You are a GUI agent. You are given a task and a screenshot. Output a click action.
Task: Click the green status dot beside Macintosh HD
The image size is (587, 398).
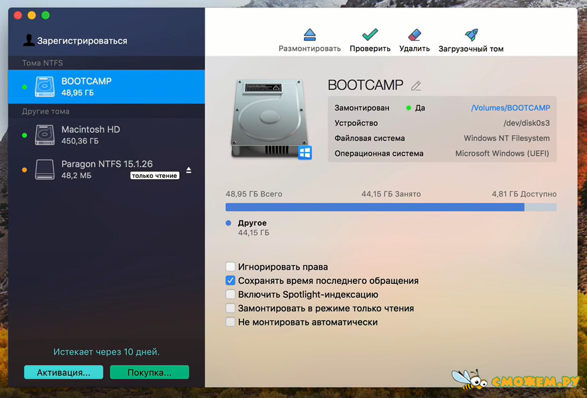coord(24,135)
